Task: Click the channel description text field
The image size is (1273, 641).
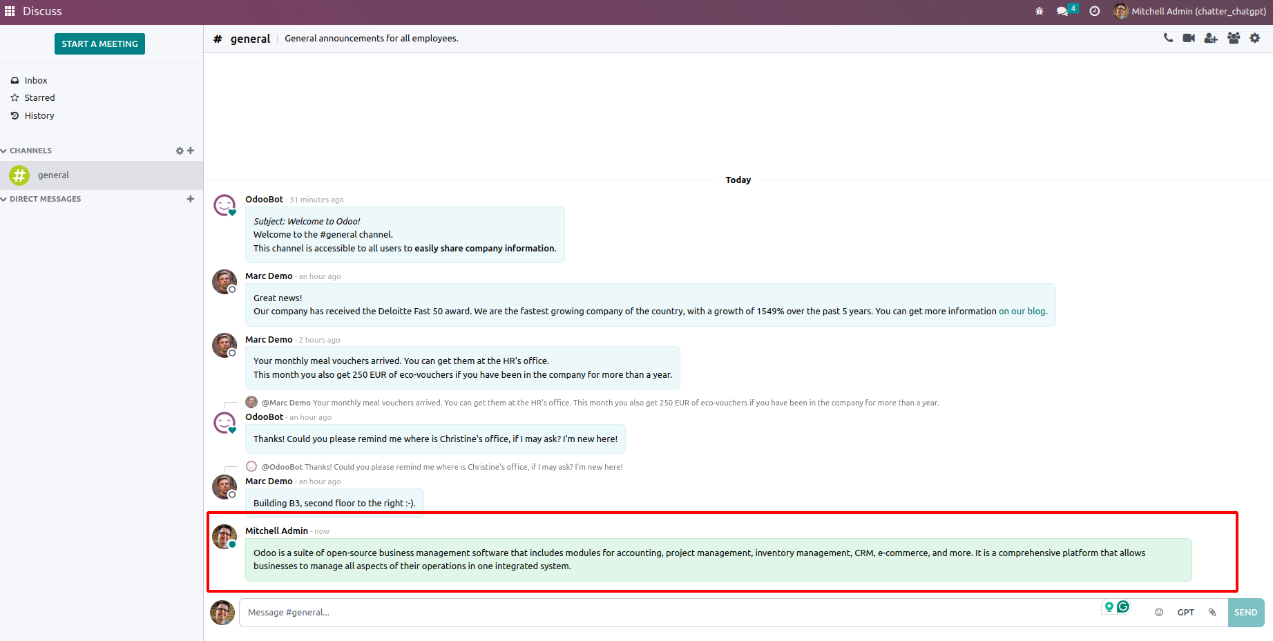Action: pyautogui.click(x=371, y=39)
